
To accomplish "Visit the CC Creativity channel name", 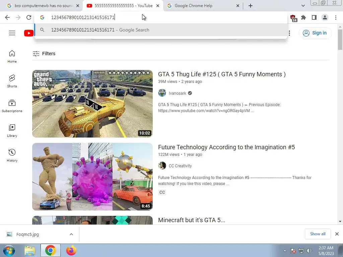I will [x=180, y=166].
